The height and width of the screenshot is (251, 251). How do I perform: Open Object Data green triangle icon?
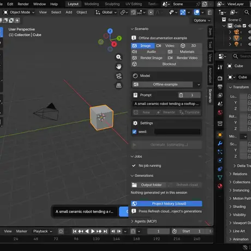pyautogui.click(x=220, y=177)
